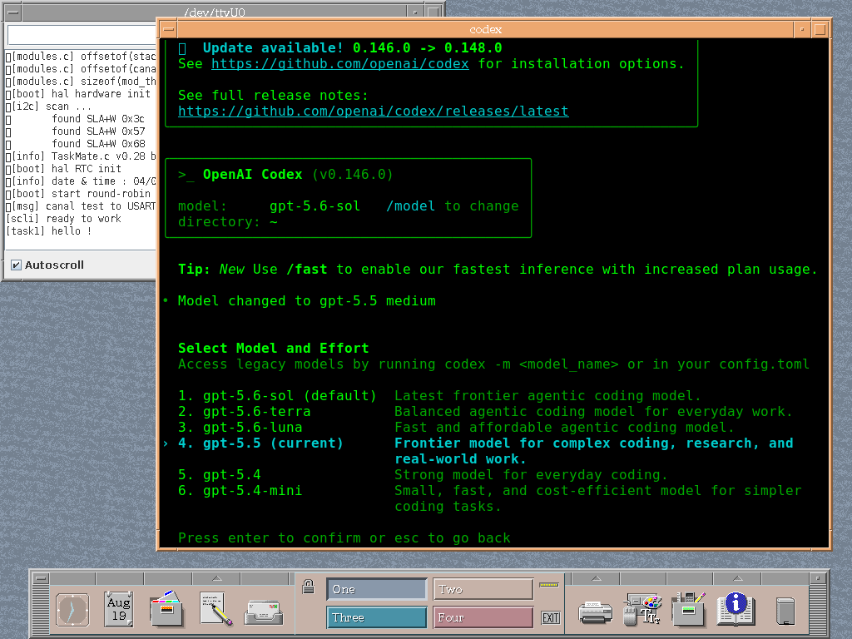Maximize the codex window
Viewport: 852px width, 639px height.
(820, 29)
